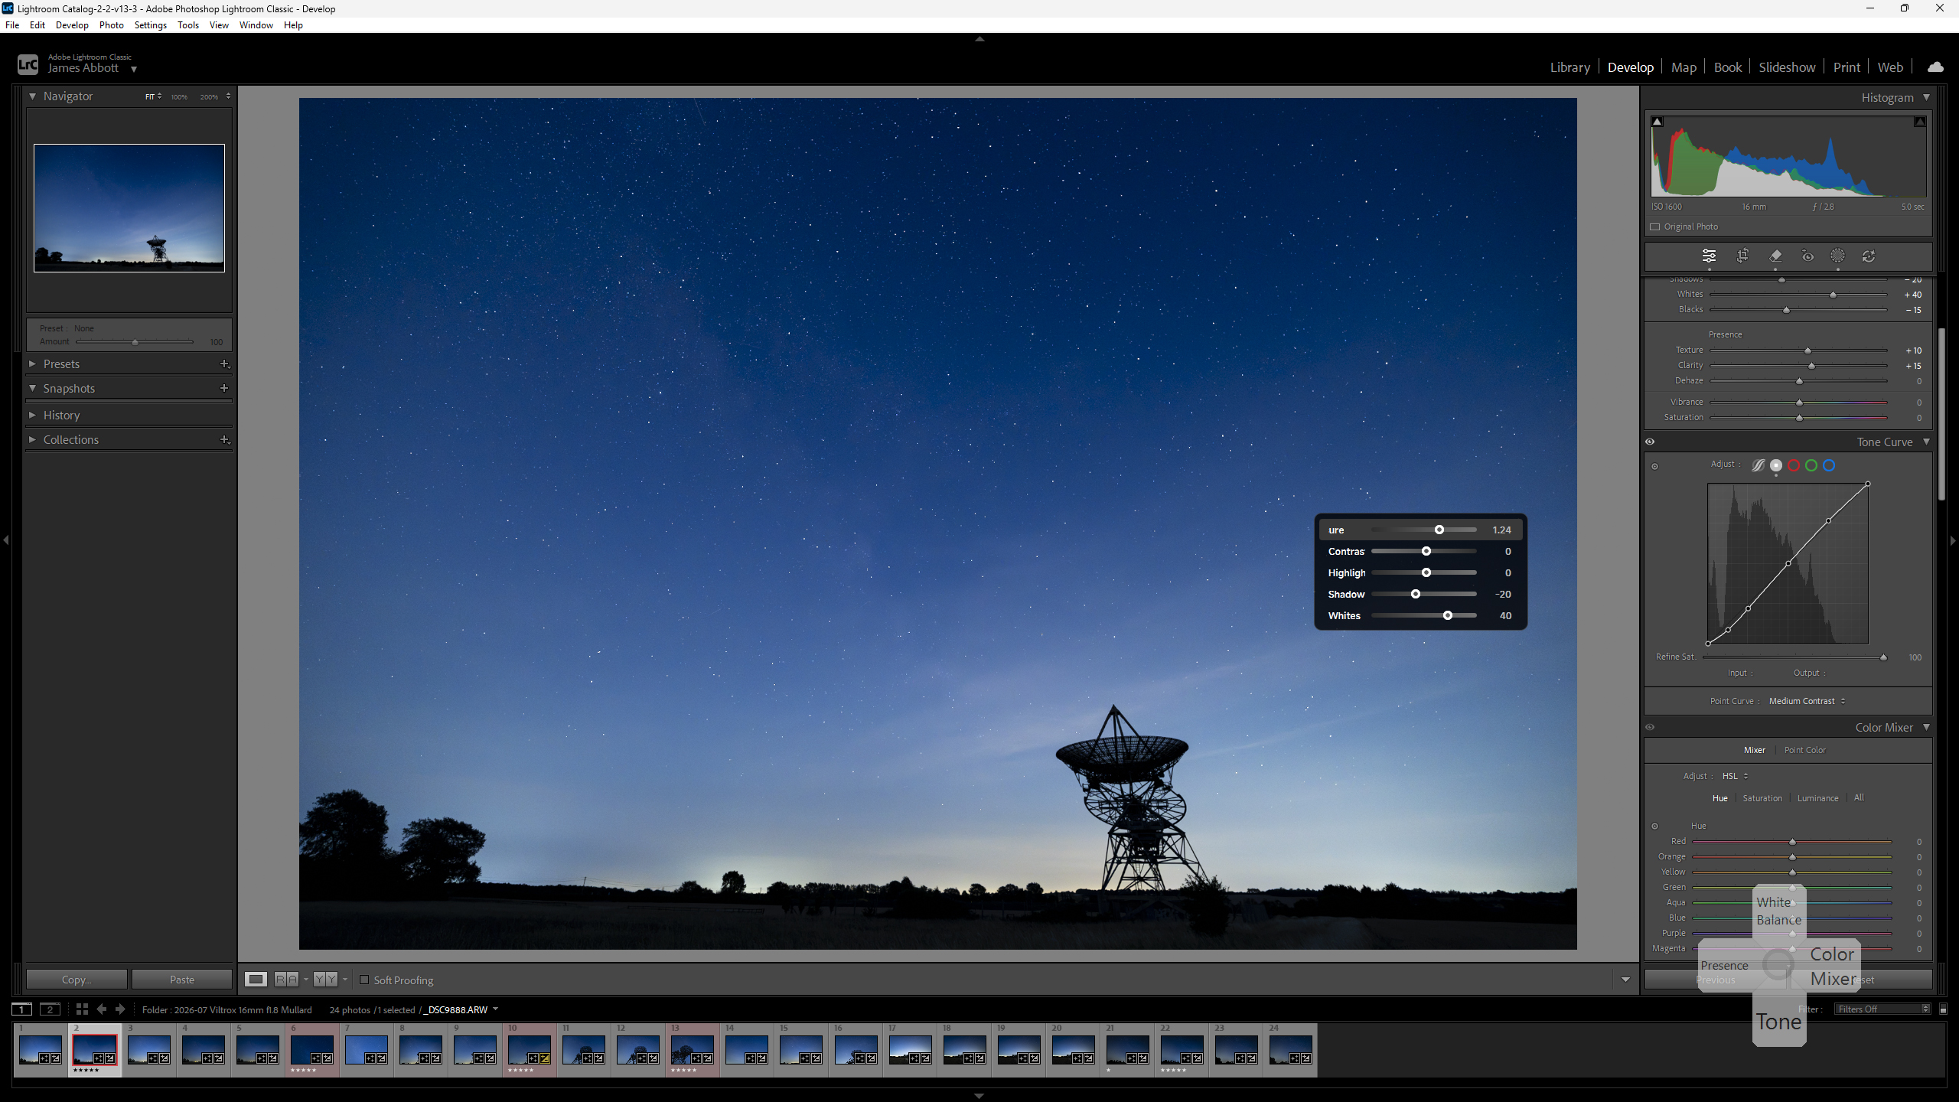Select filmstrip thumbnail number 7
The height and width of the screenshot is (1102, 1959).
tap(367, 1050)
